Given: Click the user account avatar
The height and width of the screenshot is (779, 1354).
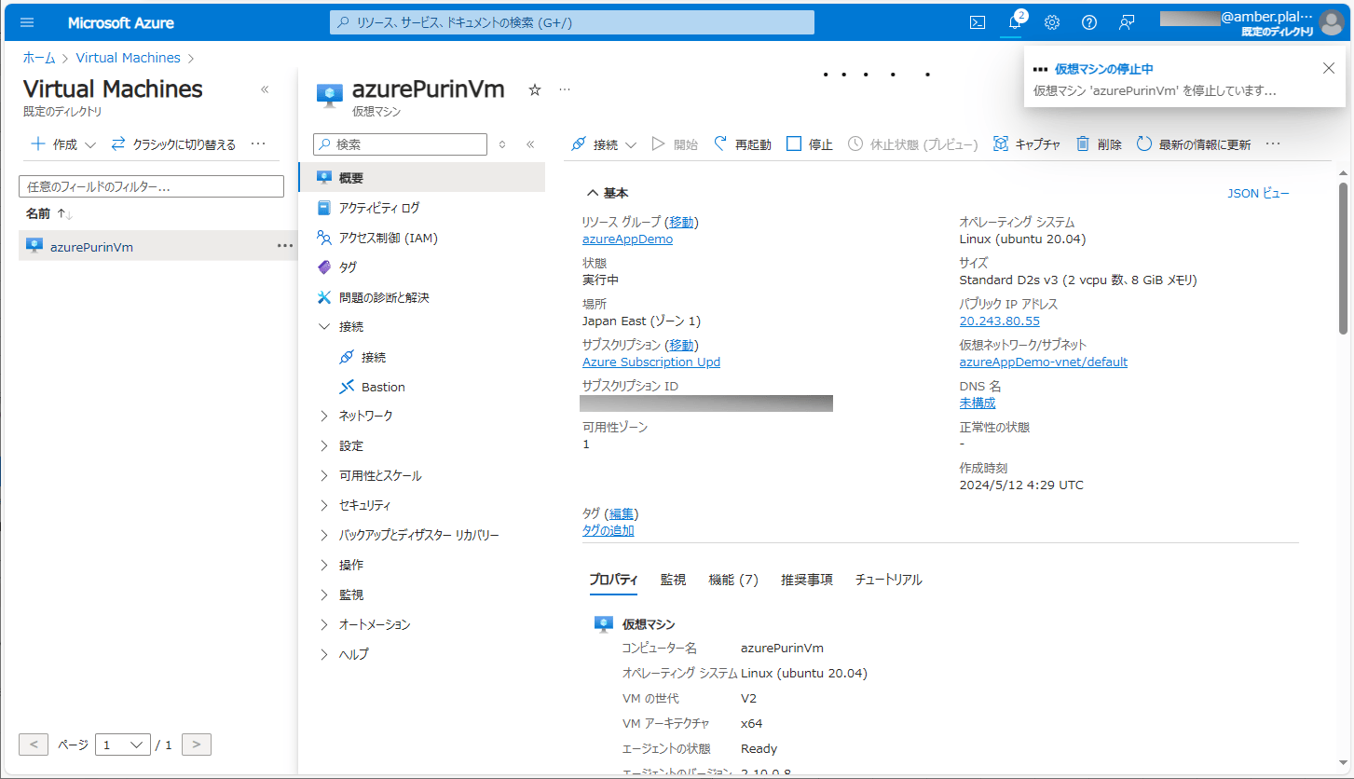Looking at the screenshot, I should click(1332, 22).
